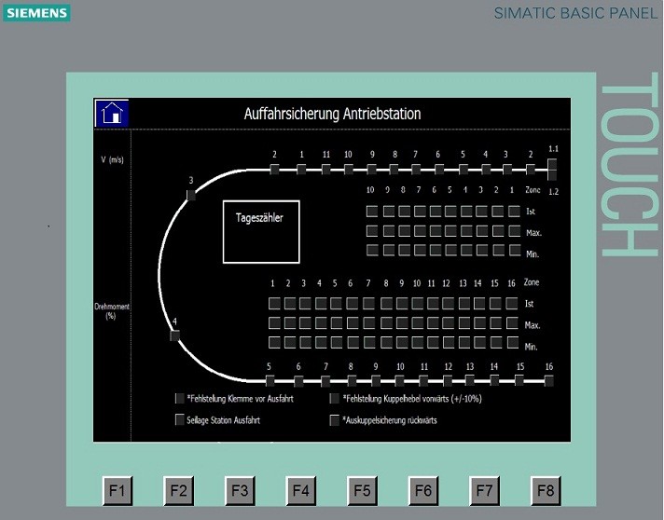The height and width of the screenshot is (520, 664).
Task: Toggle Seillage Station Ausfahrt indicator
Action: 180,420
